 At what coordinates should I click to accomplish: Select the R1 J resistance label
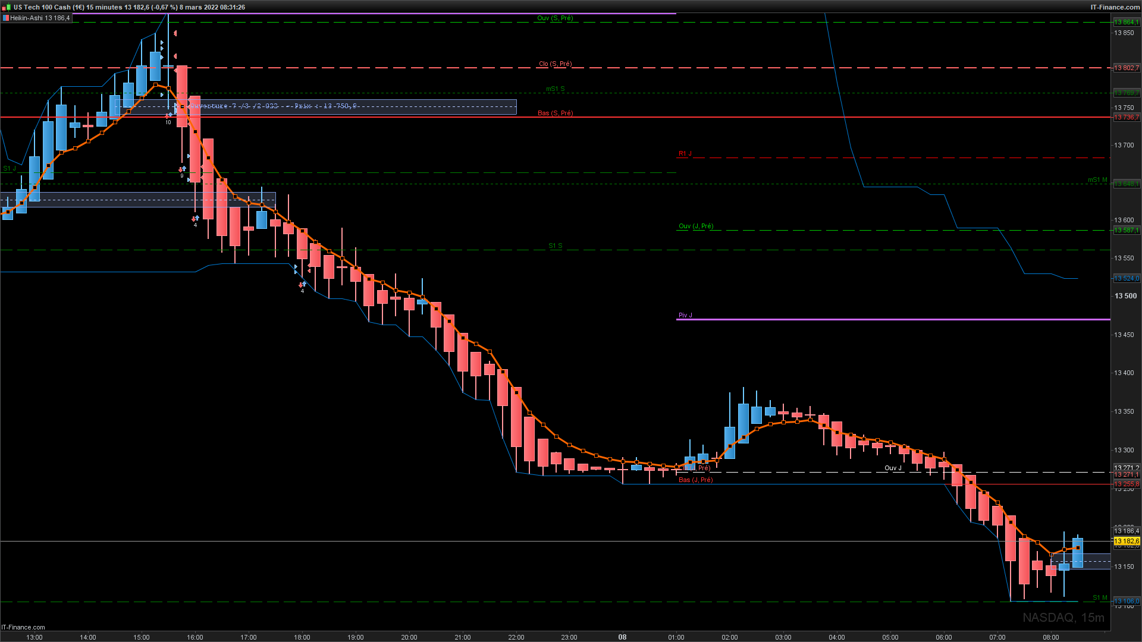tap(685, 153)
